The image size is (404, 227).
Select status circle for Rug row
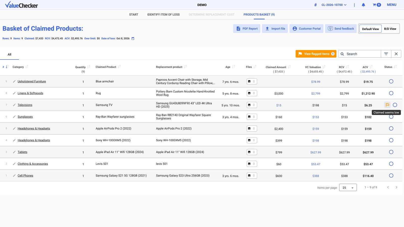pos(391,93)
